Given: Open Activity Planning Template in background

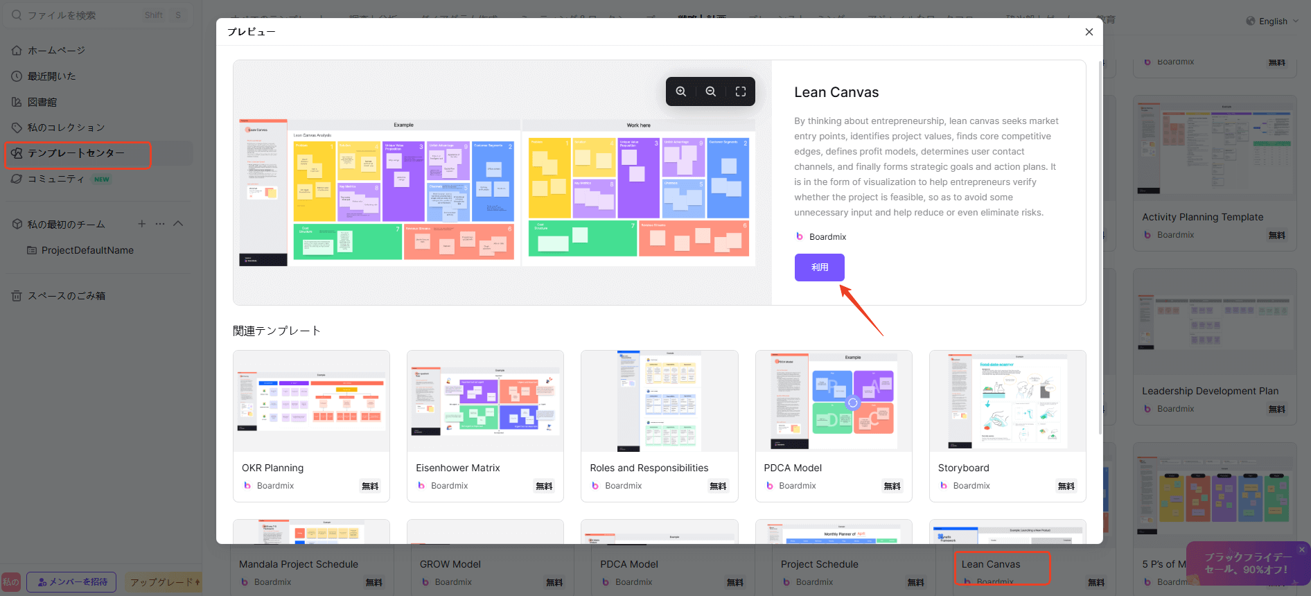Looking at the screenshot, I should coord(1215,173).
